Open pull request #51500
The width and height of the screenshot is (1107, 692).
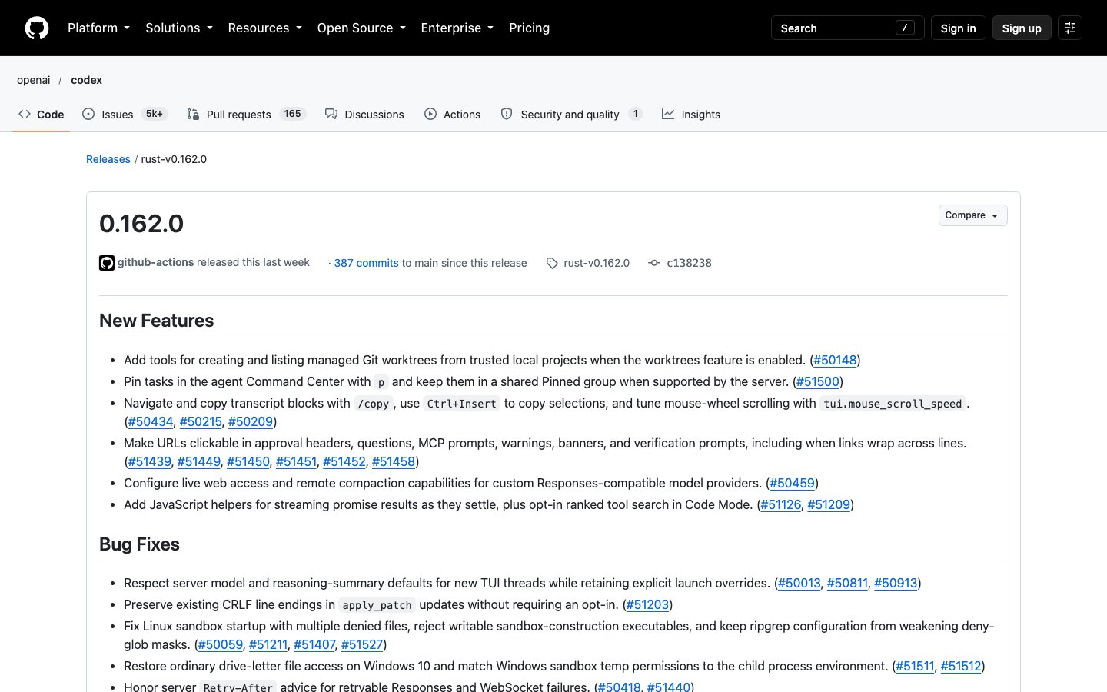point(818,381)
